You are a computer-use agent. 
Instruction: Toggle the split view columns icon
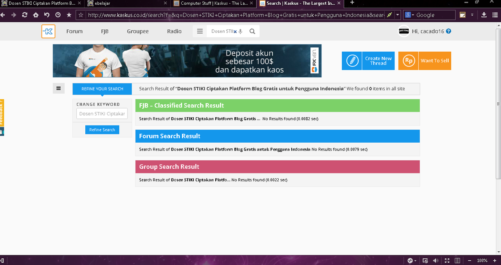point(457,260)
